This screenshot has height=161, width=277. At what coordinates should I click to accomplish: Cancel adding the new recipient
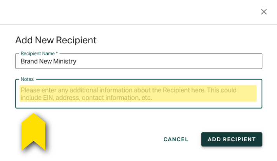click(x=176, y=139)
